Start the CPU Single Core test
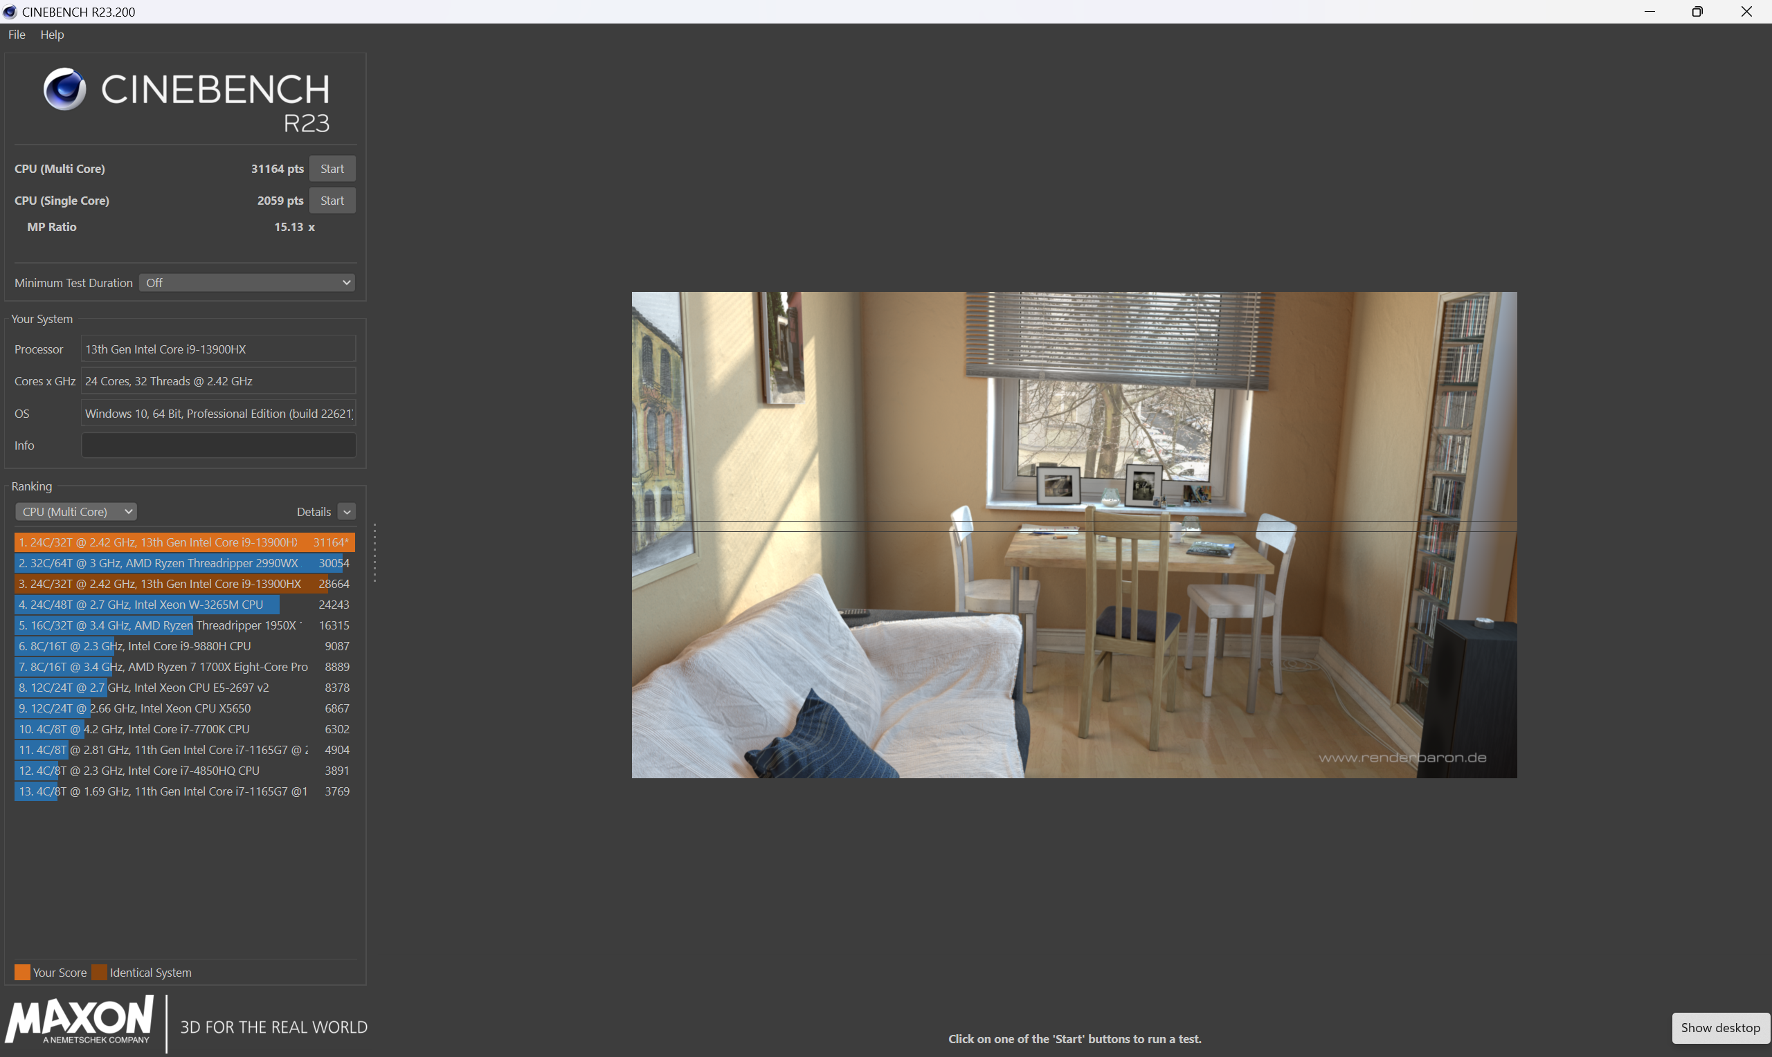The width and height of the screenshot is (1772, 1057). (x=332, y=201)
